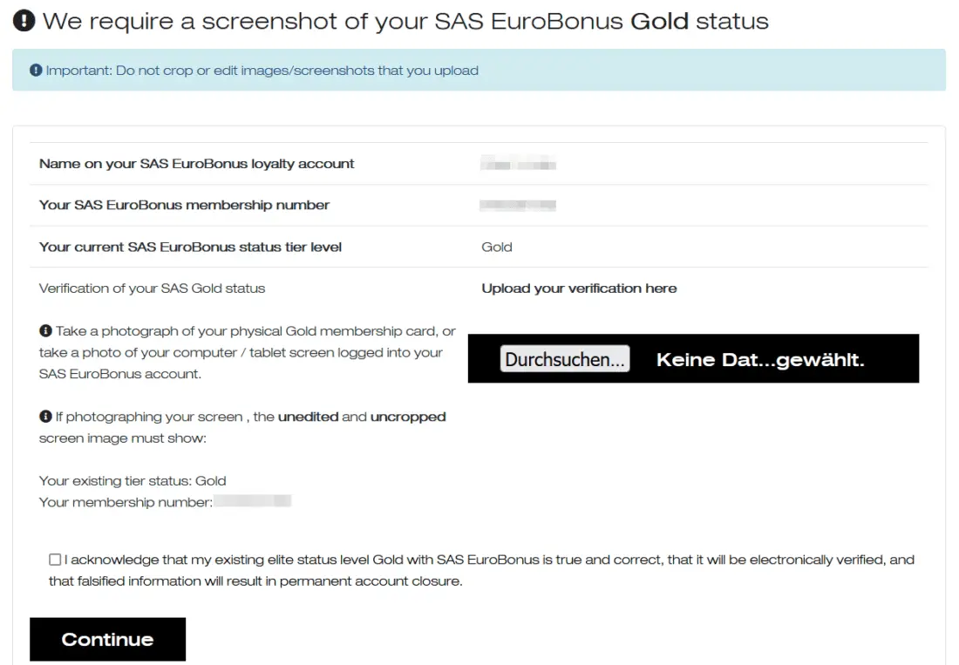Click blurred number after 'Your membership number:'
The height and width of the screenshot is (665, 959).
(x=253, y=502)
